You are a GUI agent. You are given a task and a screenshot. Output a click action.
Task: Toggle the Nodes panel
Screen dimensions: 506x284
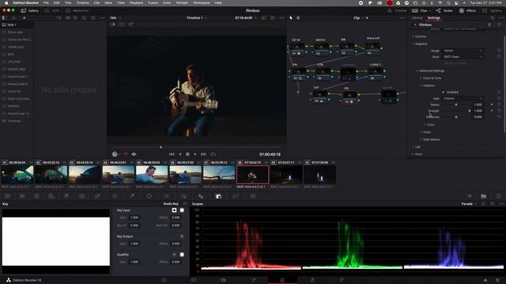point(444,10)
